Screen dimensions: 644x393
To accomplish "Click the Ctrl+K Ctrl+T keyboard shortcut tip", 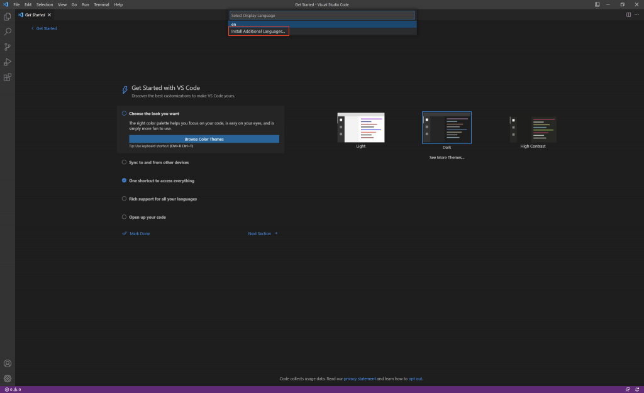I will coord(181,146).
